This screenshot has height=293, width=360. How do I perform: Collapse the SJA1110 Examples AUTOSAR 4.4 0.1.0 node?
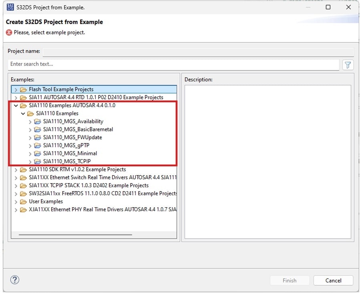[16, 106]
